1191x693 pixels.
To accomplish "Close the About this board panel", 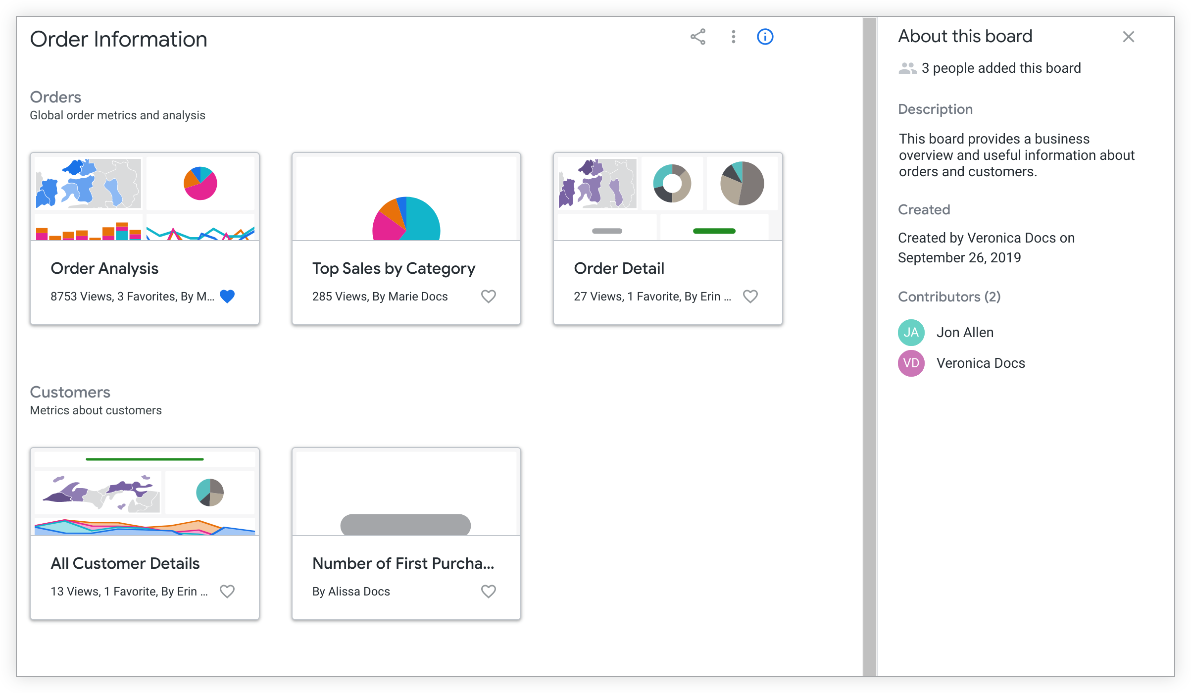I will pyautogui.click(x=1128, y=37).
